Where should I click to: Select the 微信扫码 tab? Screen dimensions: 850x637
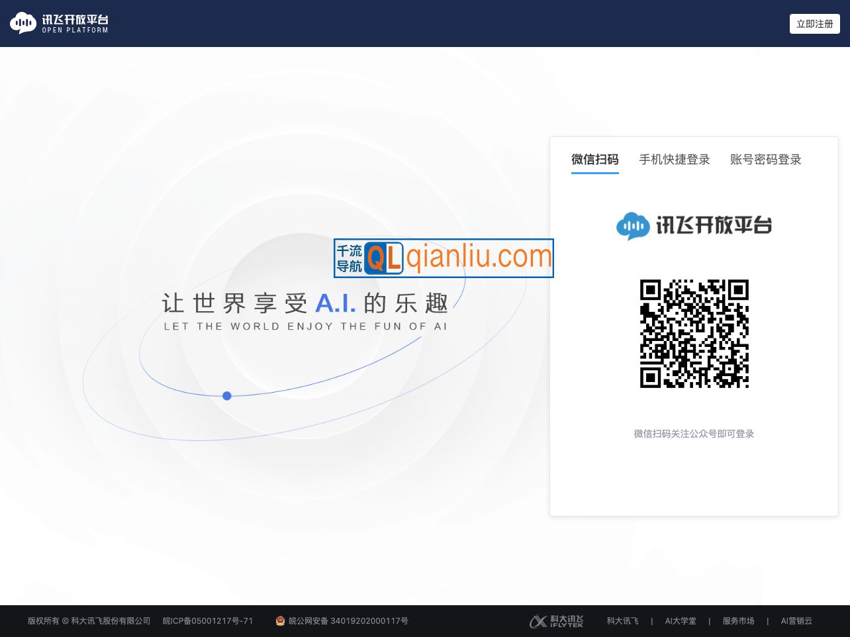pyautogui.click(x=594, y=160)
